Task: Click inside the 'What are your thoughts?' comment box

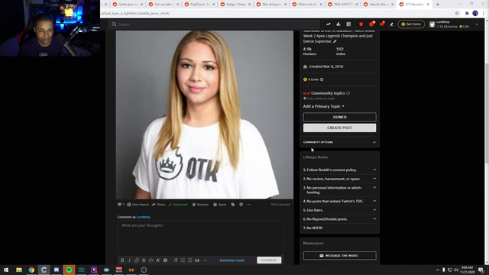Action: (200, 238)
